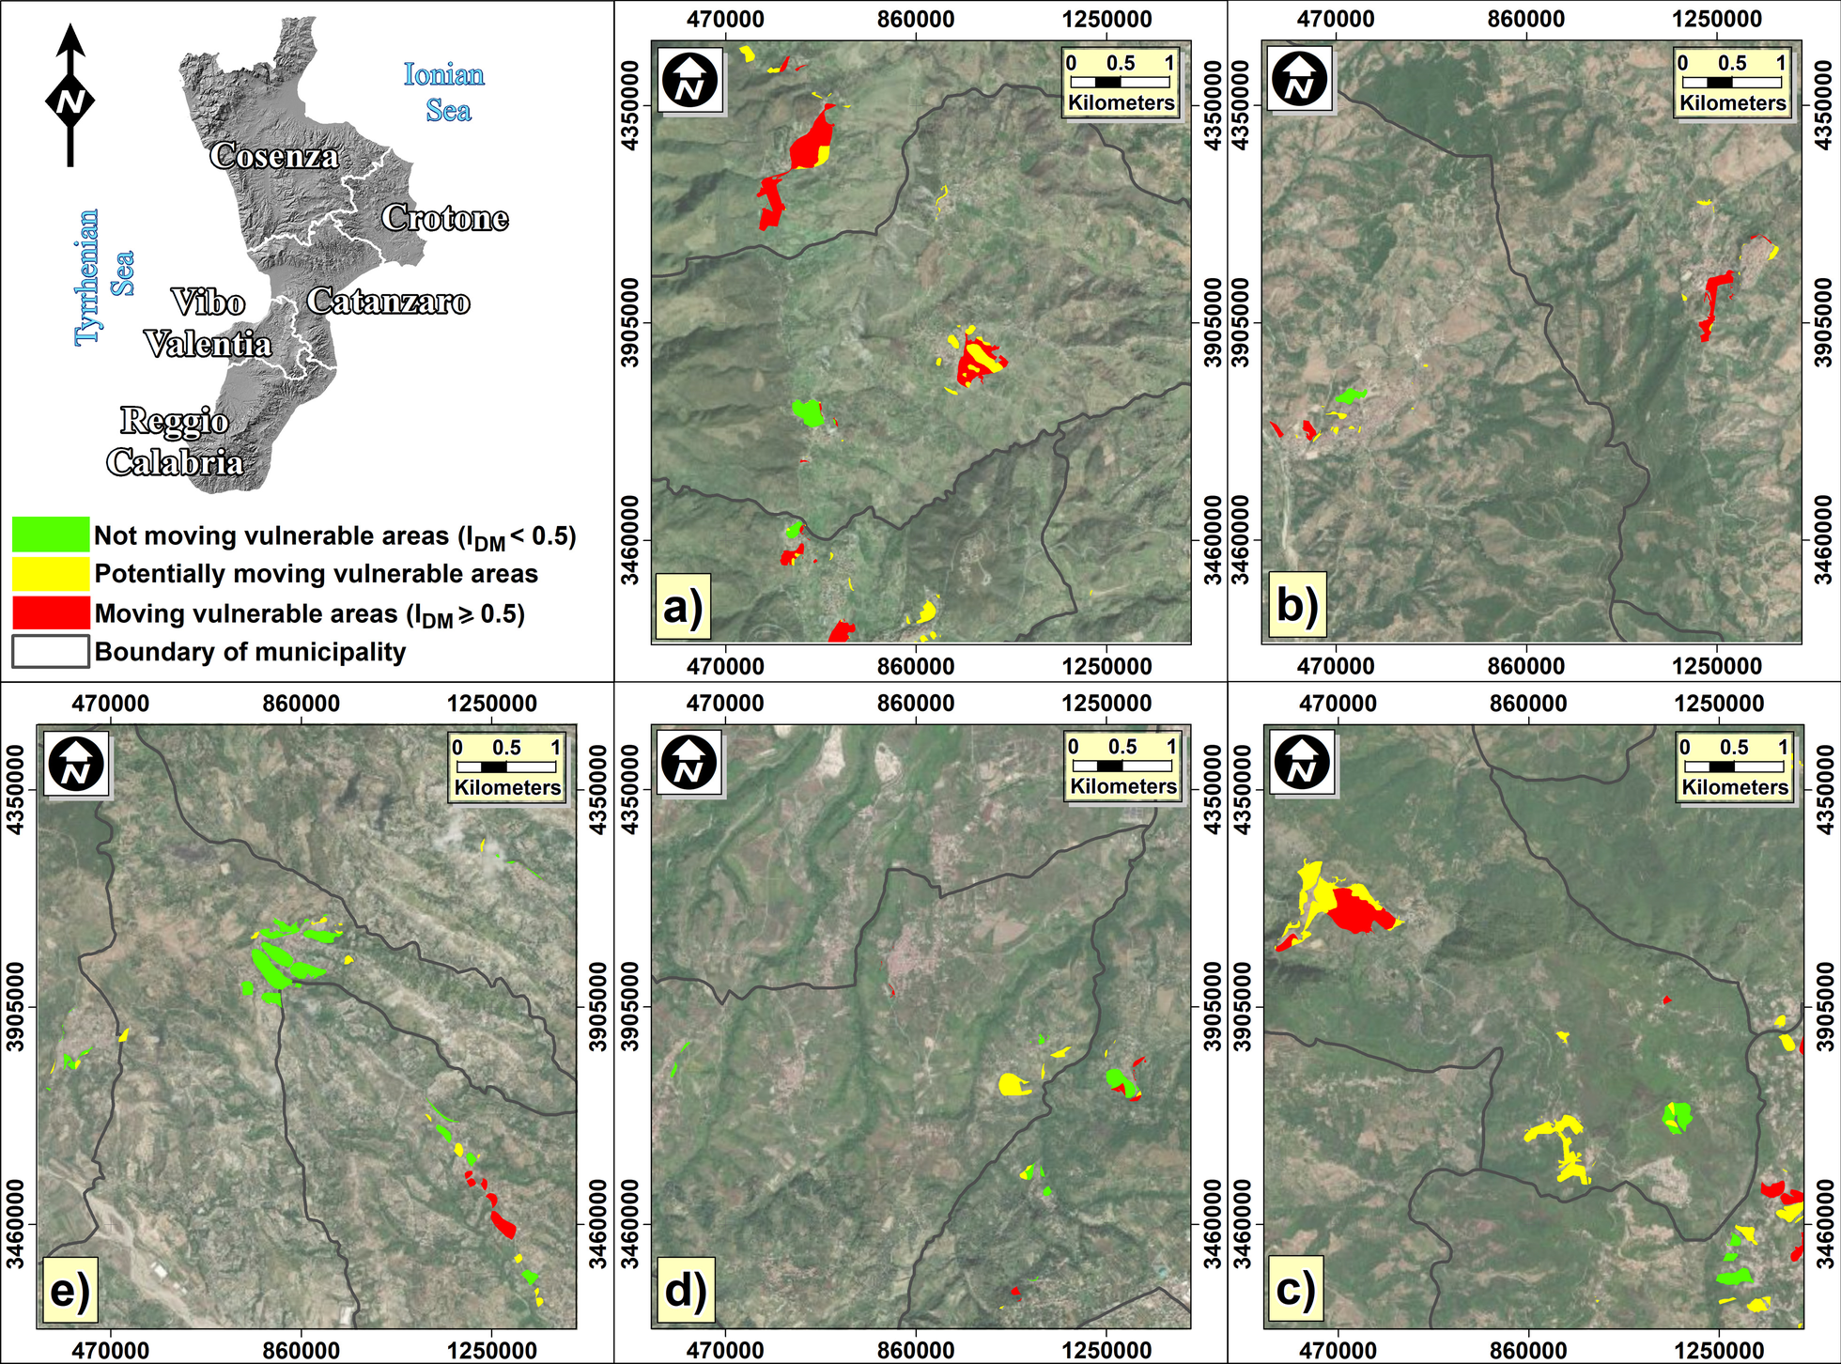This screenshot has height=1364, width=1841.
Task: Click the large north arrow on overview map
Action: [x=70, y=95]
